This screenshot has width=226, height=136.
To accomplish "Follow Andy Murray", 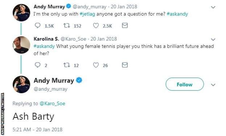I will 185,84.
